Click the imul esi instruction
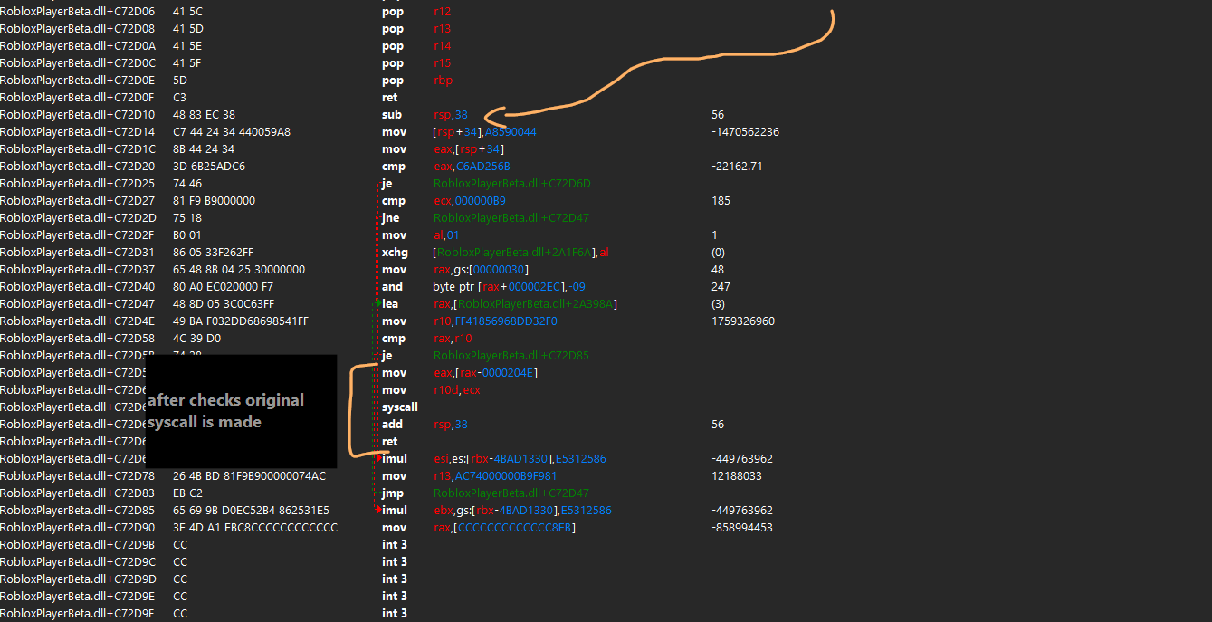 [x=494, y=459]
